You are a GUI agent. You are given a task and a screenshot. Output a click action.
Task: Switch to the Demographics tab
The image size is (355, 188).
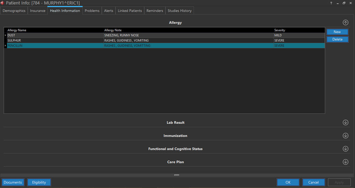(14, 11)
